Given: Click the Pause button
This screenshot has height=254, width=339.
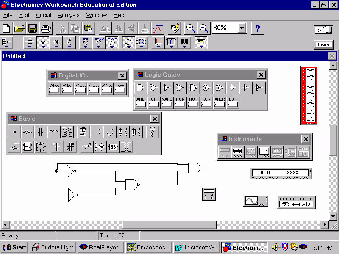Looking at the screenshot, I should 323,44.
